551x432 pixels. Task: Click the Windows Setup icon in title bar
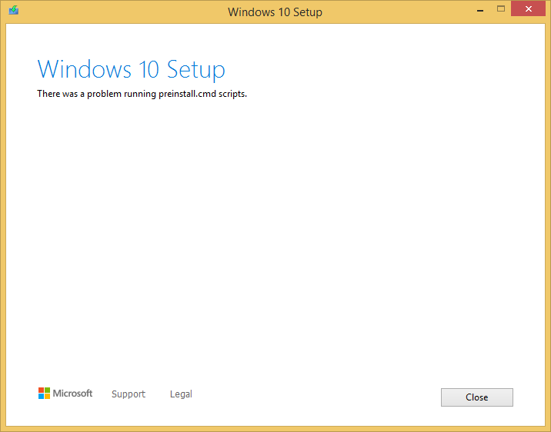[x=14, y=10]
